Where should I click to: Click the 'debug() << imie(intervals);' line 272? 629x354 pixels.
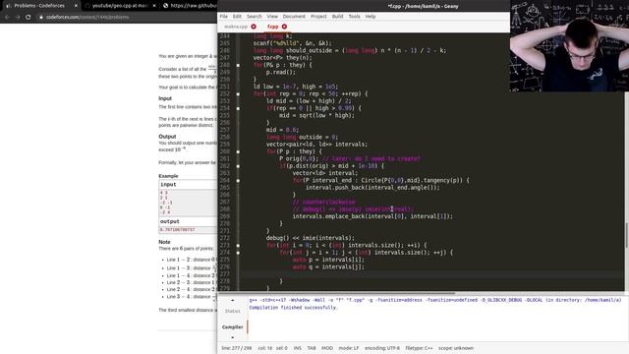click(311, 238)
